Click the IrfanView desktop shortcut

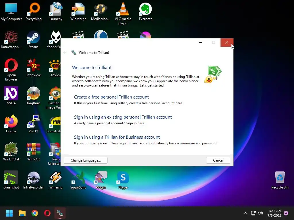tap(33, 68)
